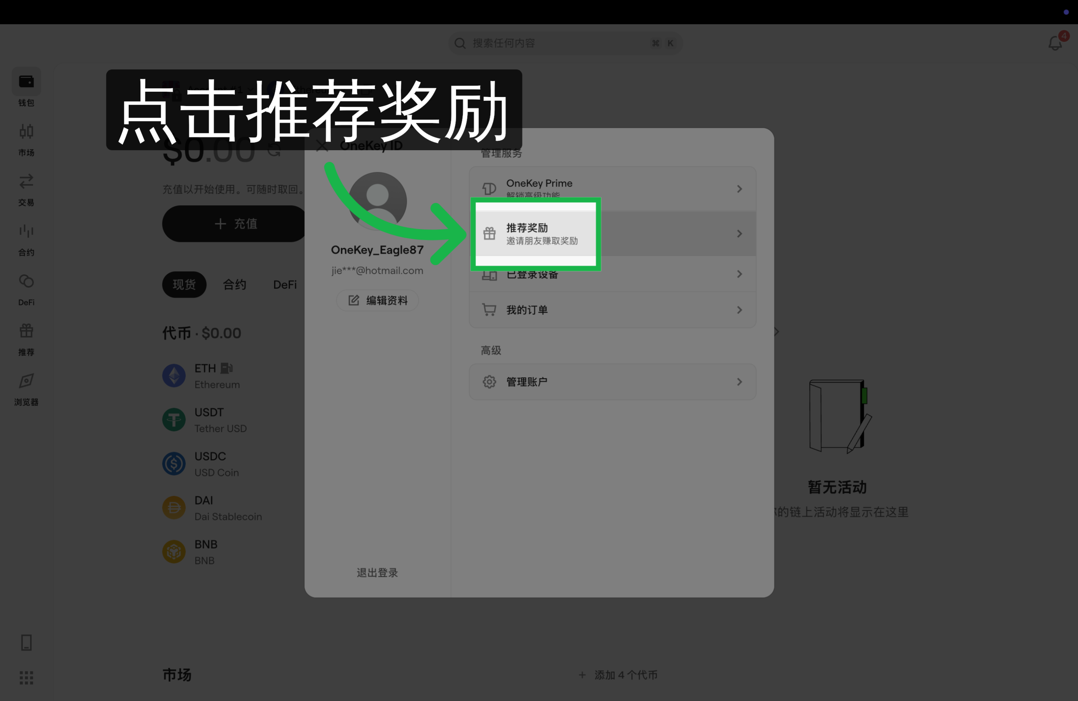Click the cart icon on 我的订单

point(489,310)
